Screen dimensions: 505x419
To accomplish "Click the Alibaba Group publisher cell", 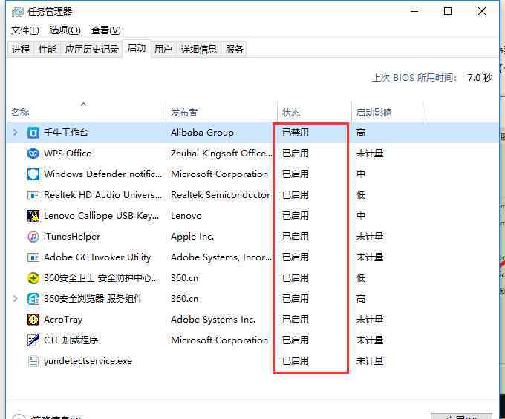I will tap(202, 133).
